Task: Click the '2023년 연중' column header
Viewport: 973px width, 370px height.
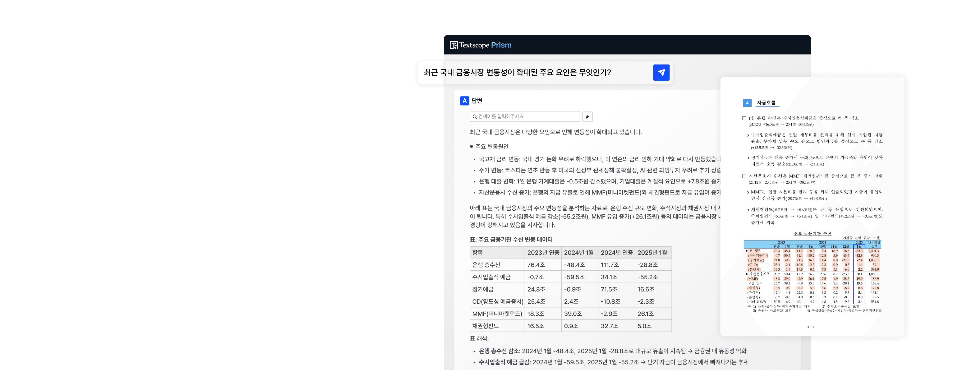Action: tap(543, 253)
